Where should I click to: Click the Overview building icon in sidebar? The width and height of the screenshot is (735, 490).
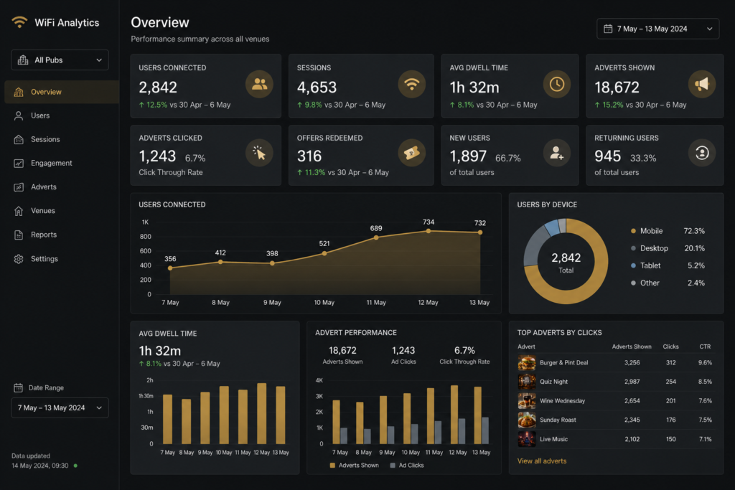(x=19, y=92)
